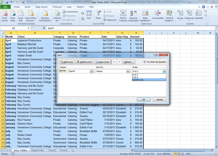The width and height of the screenshot is (218, 156).
Task: Click the Group outline icon
Action: (x=180, y=16)
